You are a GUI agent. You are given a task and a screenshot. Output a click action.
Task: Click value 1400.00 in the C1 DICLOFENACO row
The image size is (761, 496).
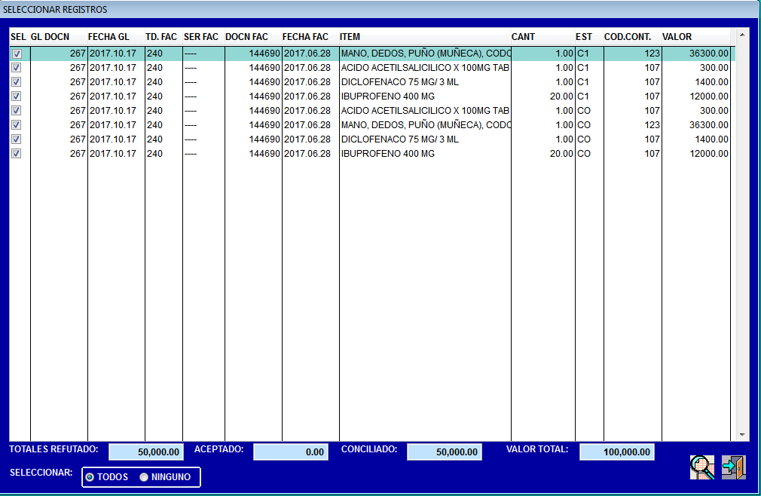[711, 82]
